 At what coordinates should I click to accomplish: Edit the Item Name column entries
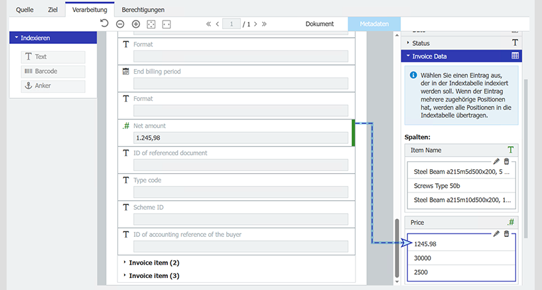pyautogui.click(x=496, y=161)
